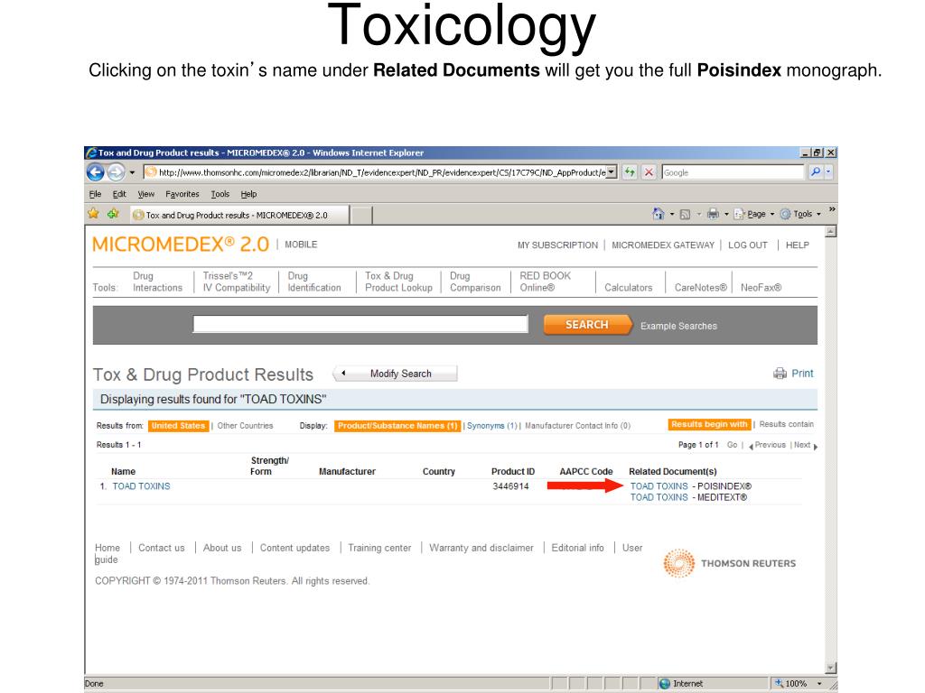The image size is (925, 693).
Task: Expand the Home icon dropdown arrow
Action: 672,214
